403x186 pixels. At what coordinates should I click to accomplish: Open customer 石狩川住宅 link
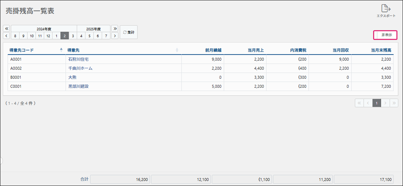[x=78, y=59]
